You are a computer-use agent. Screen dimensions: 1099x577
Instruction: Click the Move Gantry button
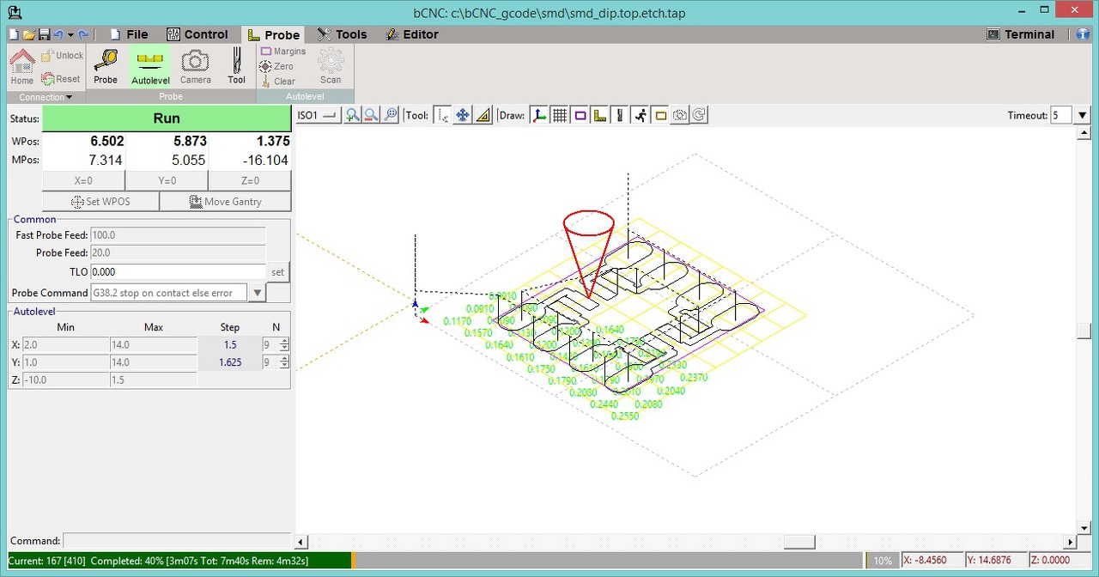[x=225, y=202]
